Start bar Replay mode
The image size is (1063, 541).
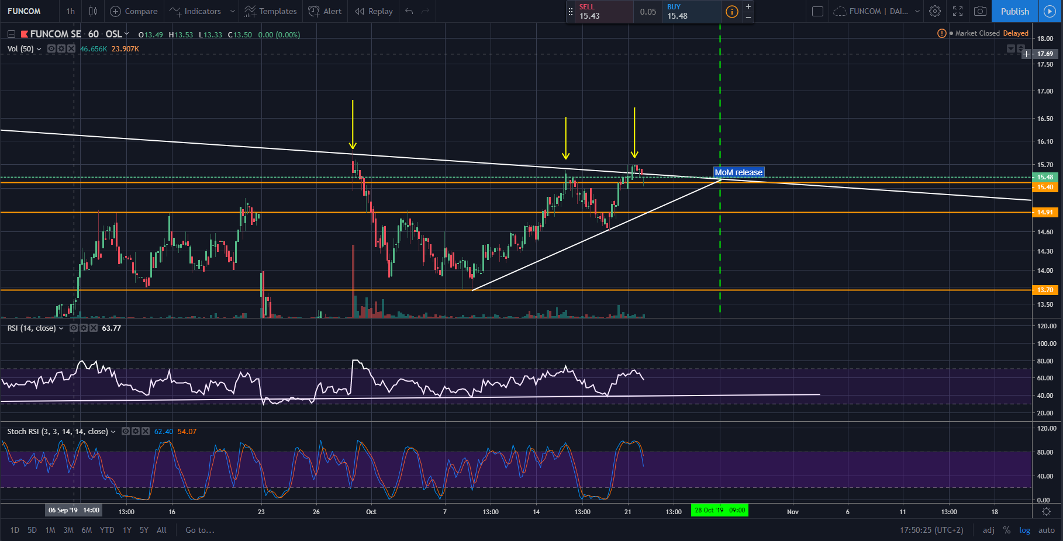pyautogui.click(x=374, y=11)
